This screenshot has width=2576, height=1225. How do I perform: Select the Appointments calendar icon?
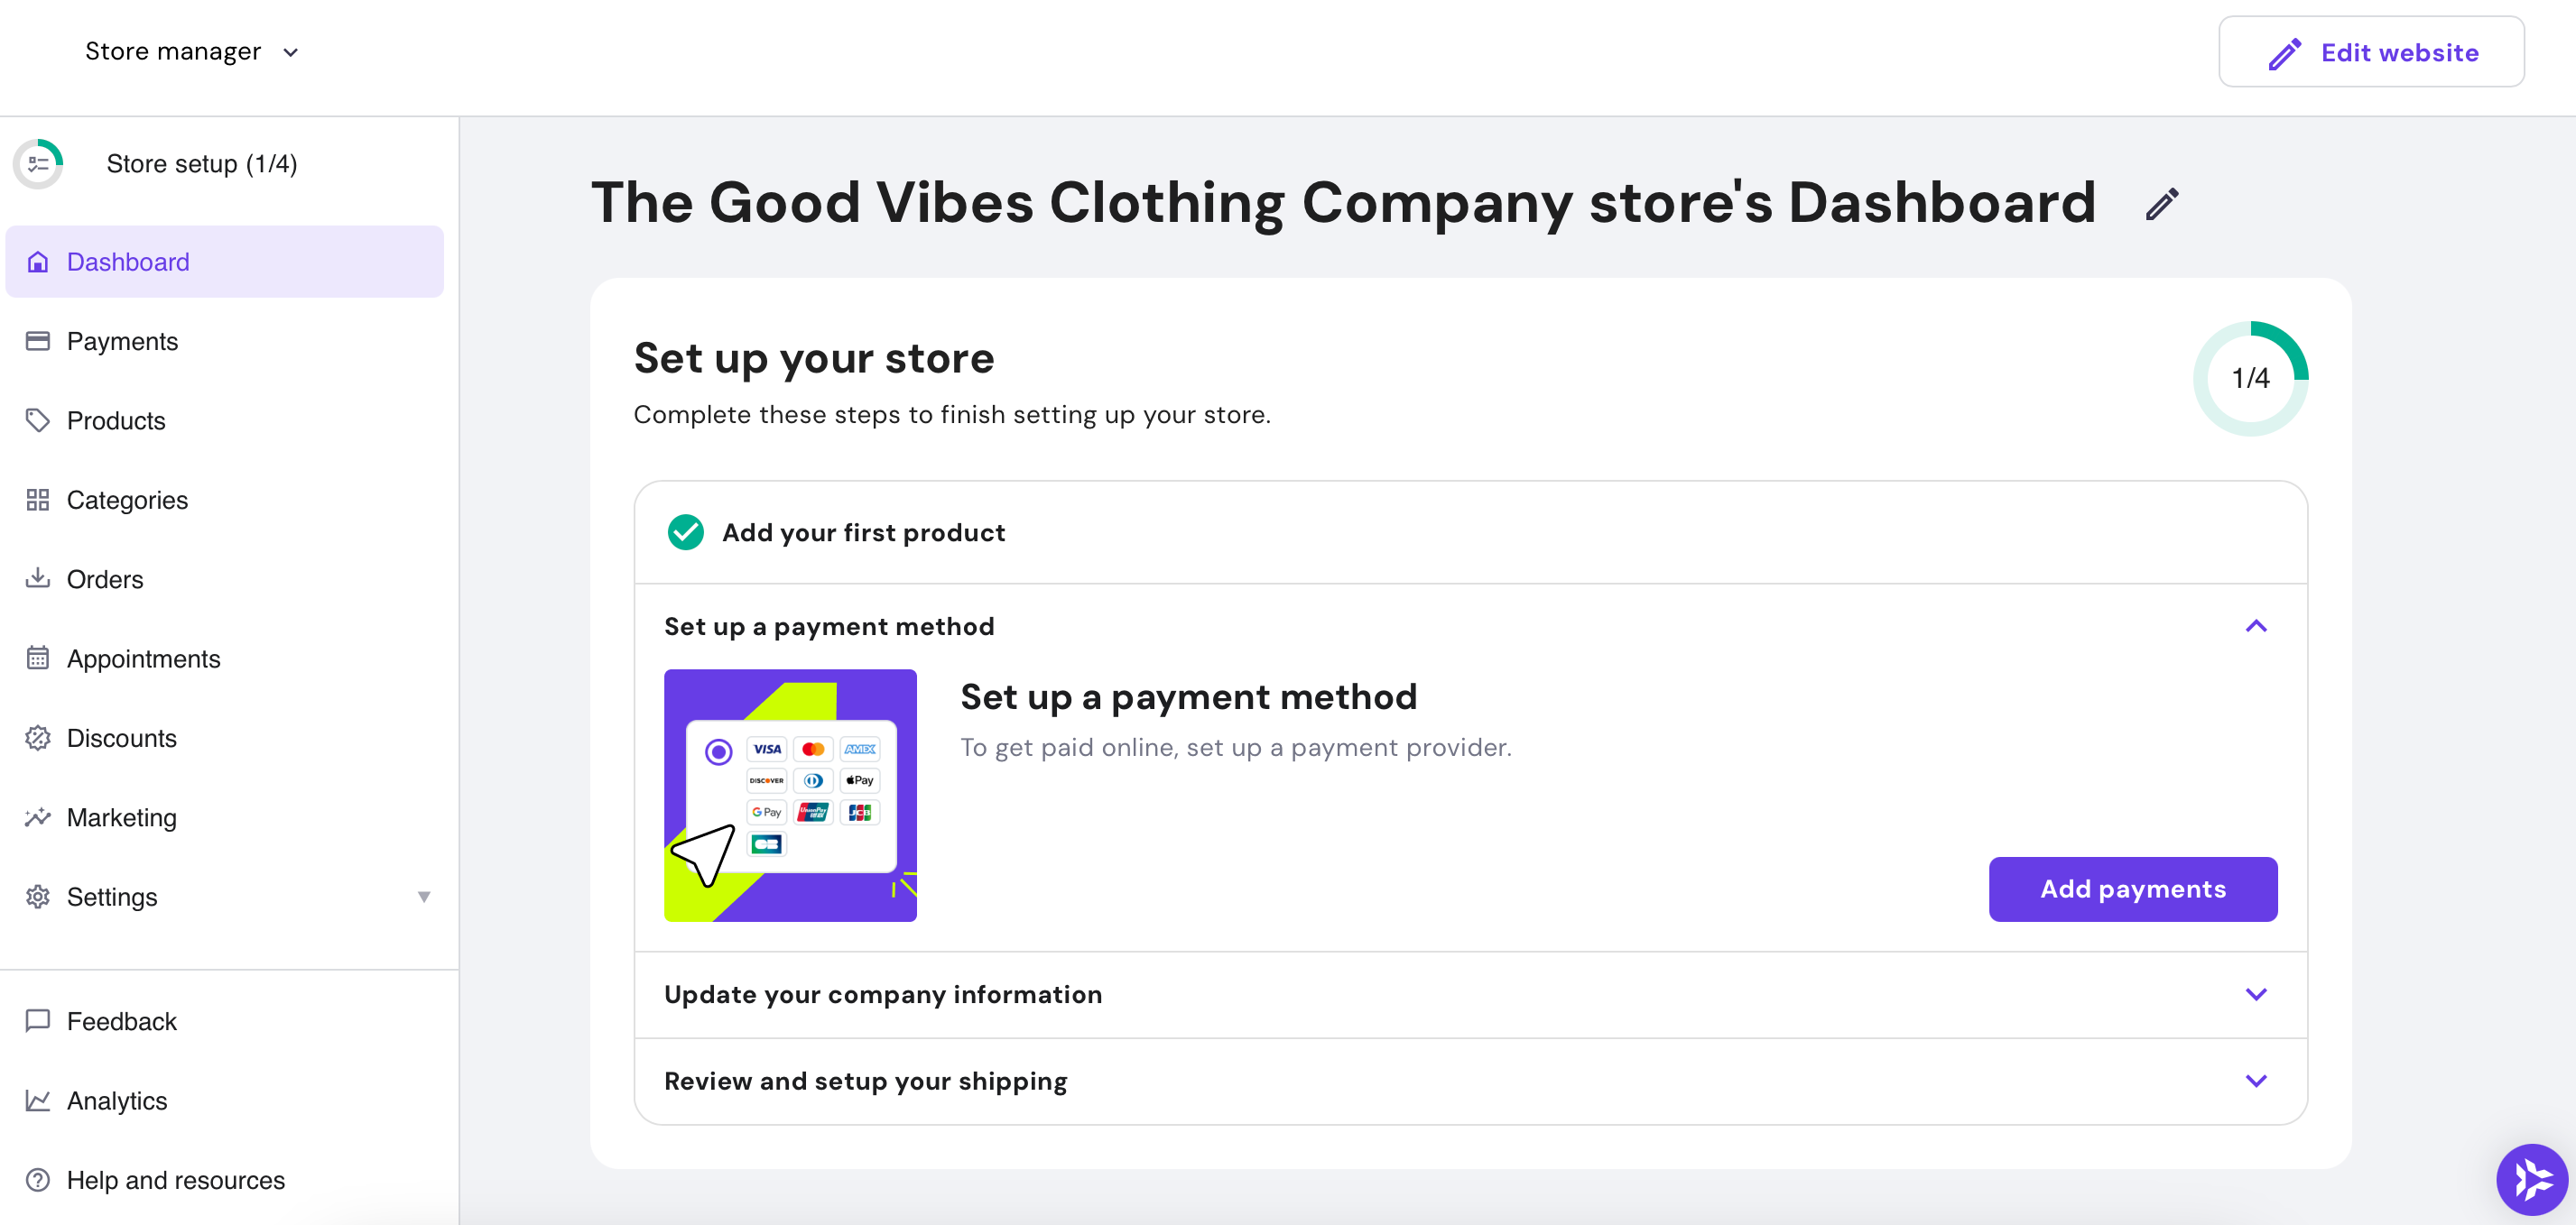pos(38,659)
